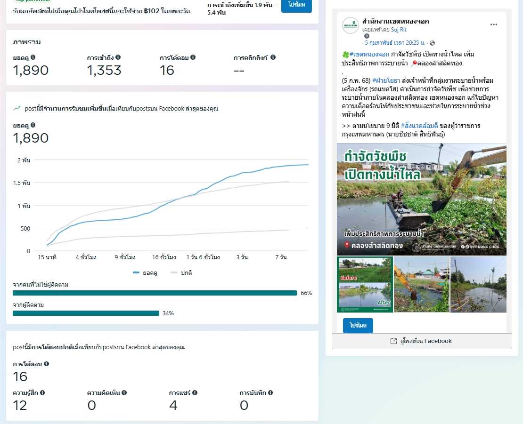Click the หนองจอก page profile picture
This screenshot has width=523, height=424.
coord(350,25)
